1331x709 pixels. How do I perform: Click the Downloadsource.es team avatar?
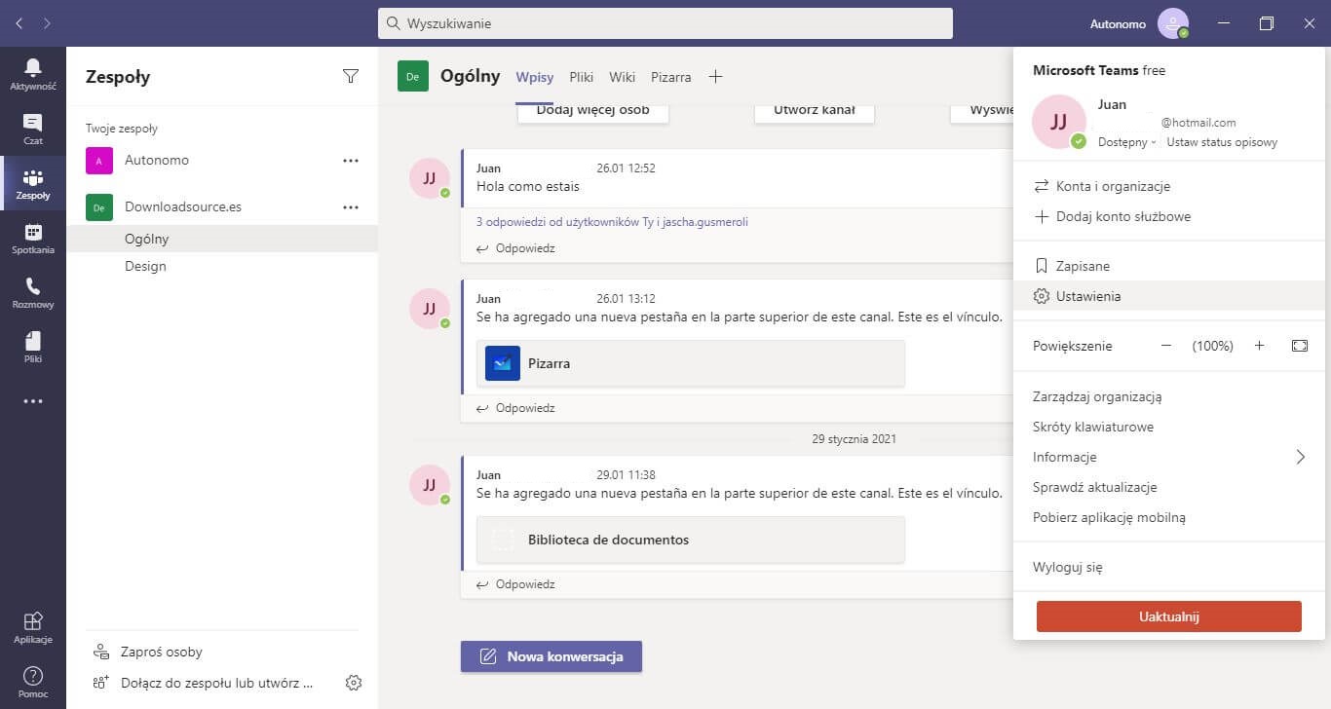click(99, 207)
